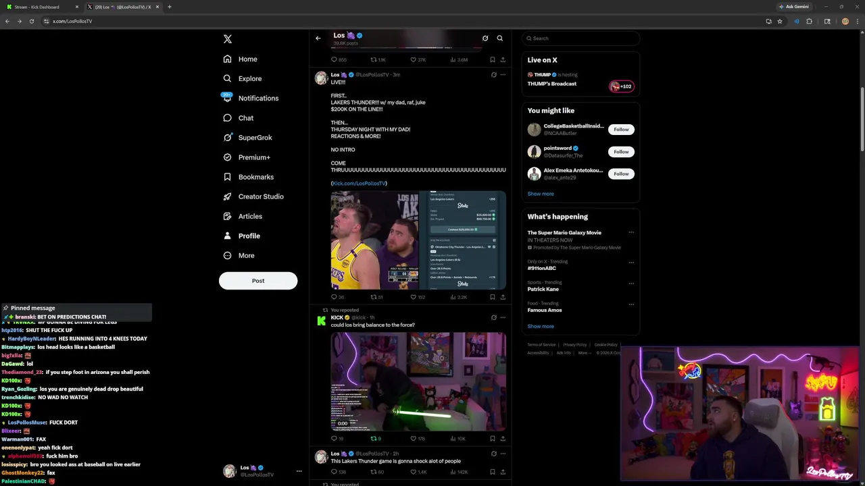Repost the Lakers Thunder game post
This screenshot has width=865, height=486.
pyautogui.click(x=376, y=472)
